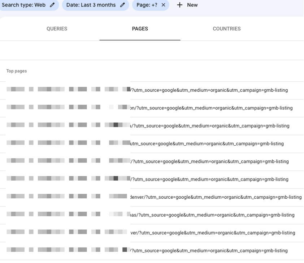The height and width of the screenshot is (263, 304).
Task: Open the page URL containing 'denver/'
Action: 216,197
